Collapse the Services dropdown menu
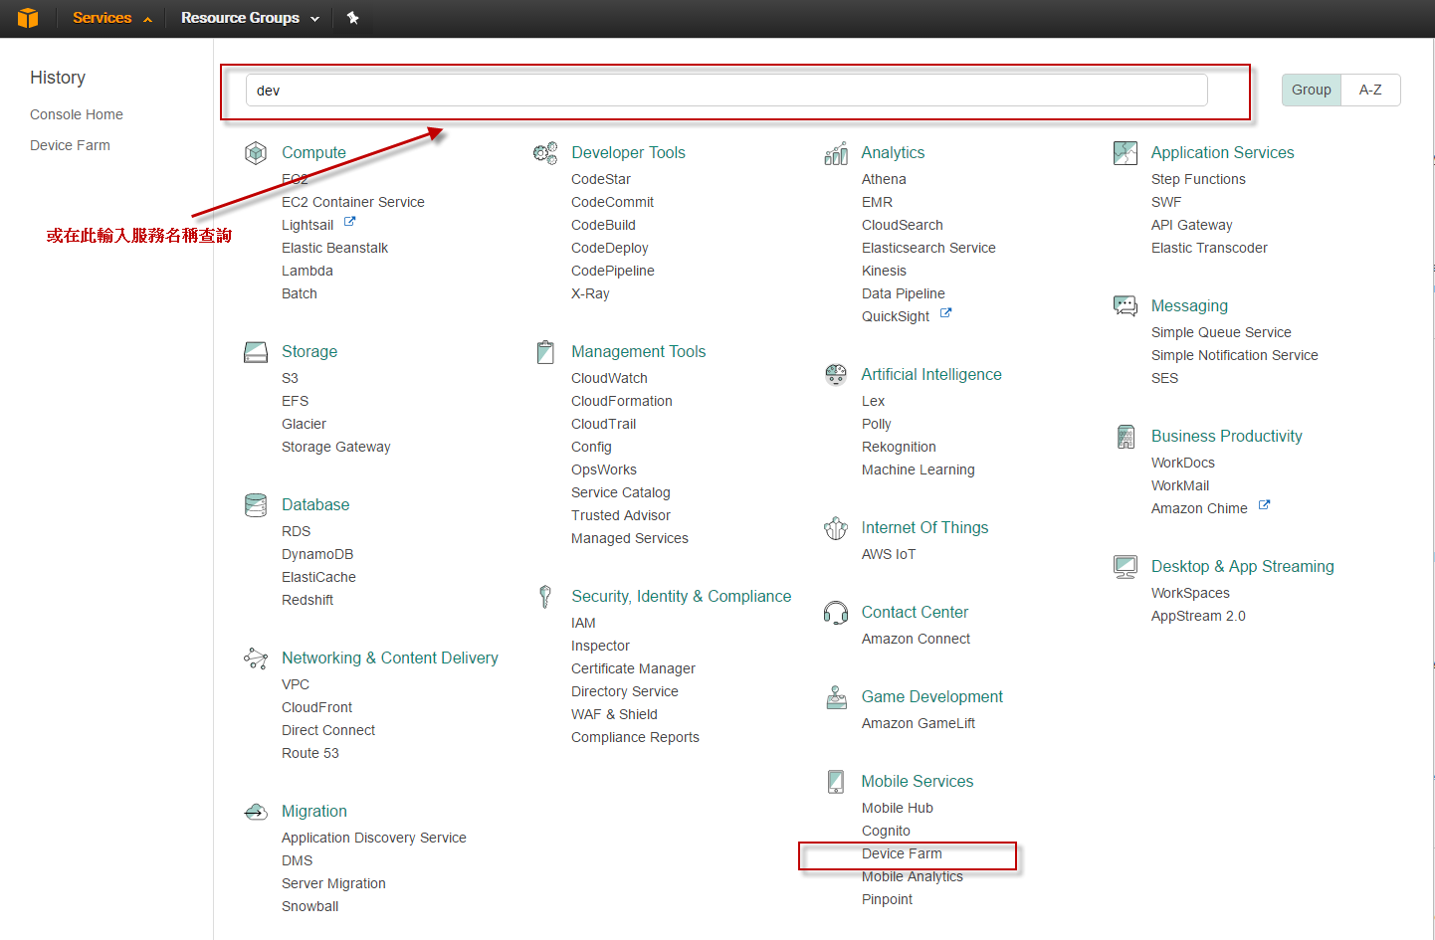1435x940 pixels. (x=111, y=18)
